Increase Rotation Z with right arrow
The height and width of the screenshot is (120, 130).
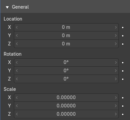click(x=116, y=79)
